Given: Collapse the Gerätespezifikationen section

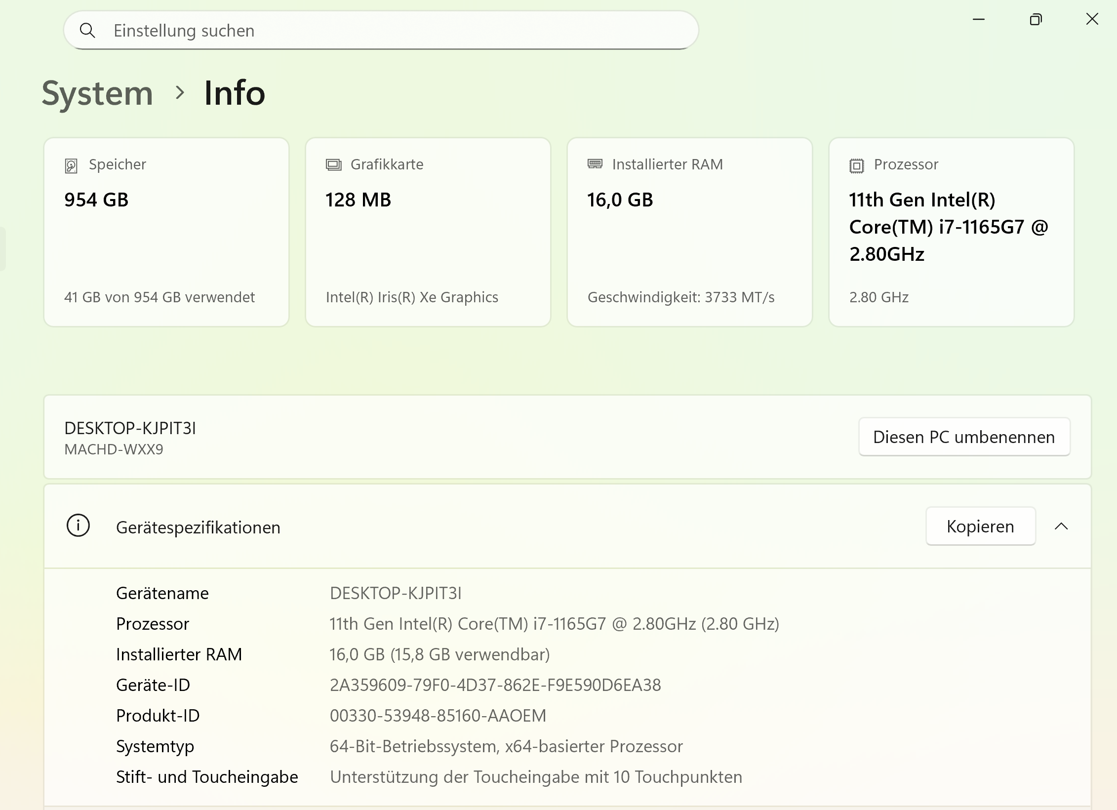Looking at the screenshot, I should 1061,526.
